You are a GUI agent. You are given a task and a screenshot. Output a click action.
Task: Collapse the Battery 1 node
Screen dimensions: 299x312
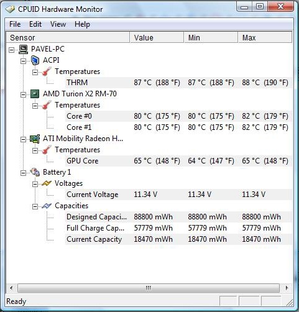click(x=23, y=173)
